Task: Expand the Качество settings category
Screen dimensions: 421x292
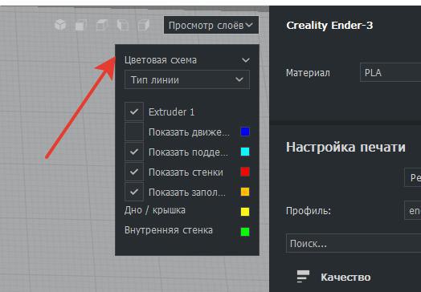Action: 345,278
